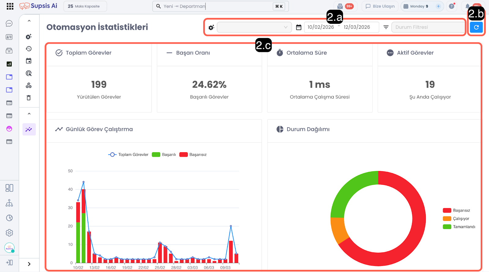Image resolution: width=489 pixels, height=272 pixels.
Task: Click the blue refresh statistics button
Action: point(476,27)
